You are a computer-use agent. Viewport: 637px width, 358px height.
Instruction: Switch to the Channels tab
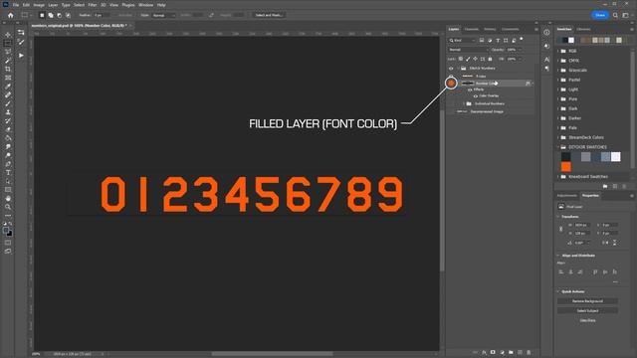pos(471,29)
